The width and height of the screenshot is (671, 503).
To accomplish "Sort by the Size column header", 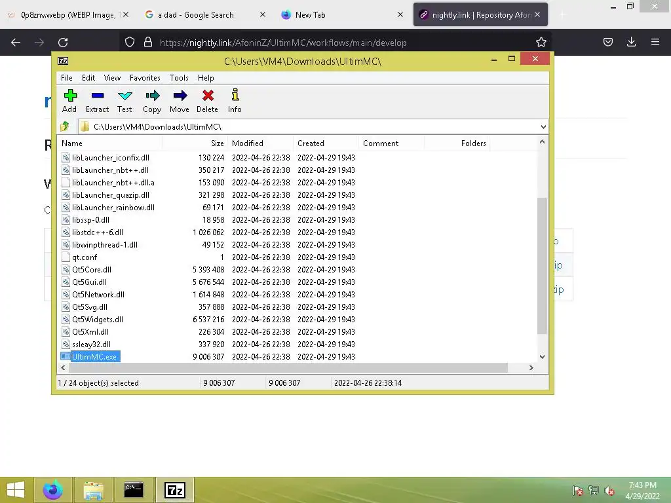I will [195, 143].
